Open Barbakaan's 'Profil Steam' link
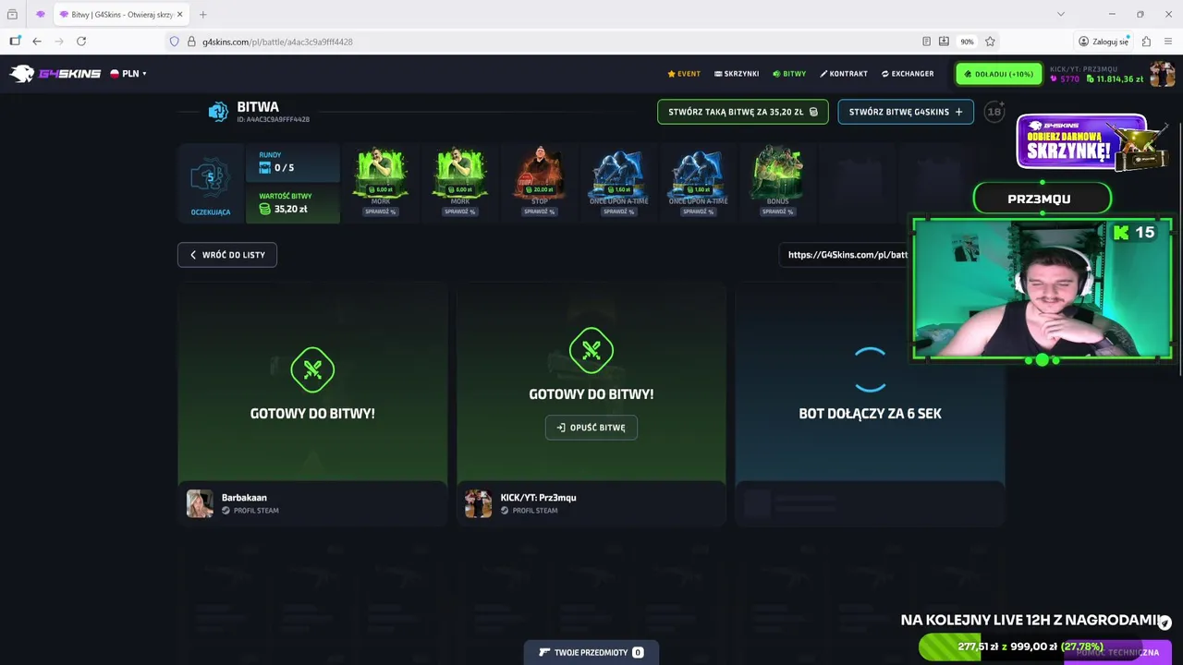This screenshot has height=665, width=1183. [250, 511]
